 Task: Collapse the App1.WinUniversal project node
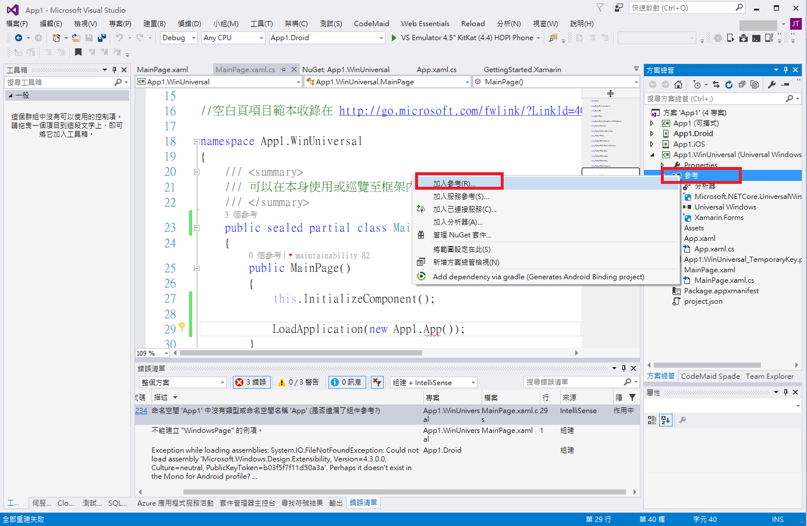tap(652, 155)
